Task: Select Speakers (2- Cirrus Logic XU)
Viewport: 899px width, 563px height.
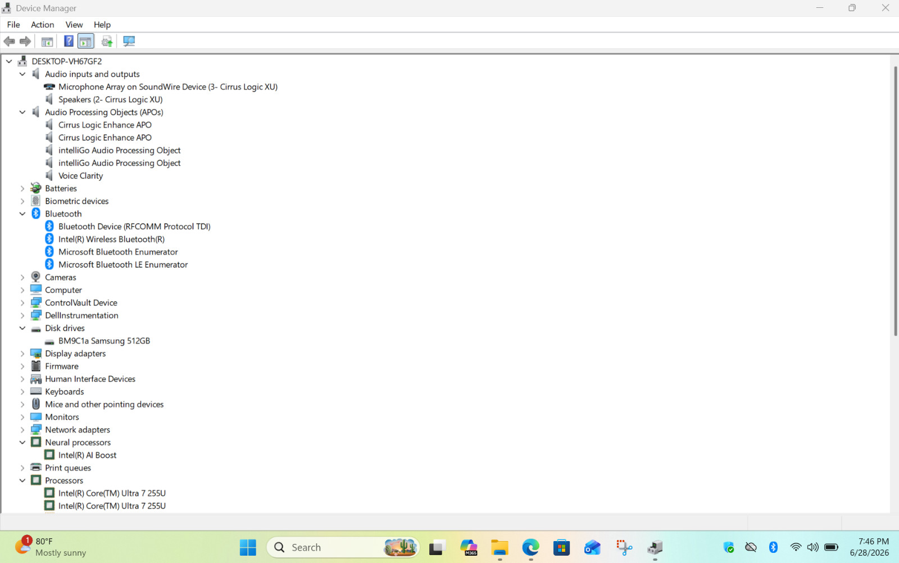Action: (x=111, y=99)
